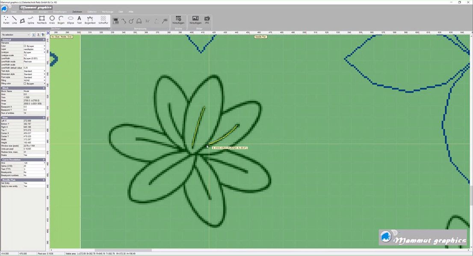
Task: Edit the Spline resolution value 20
Action: [x=34, y=166]
